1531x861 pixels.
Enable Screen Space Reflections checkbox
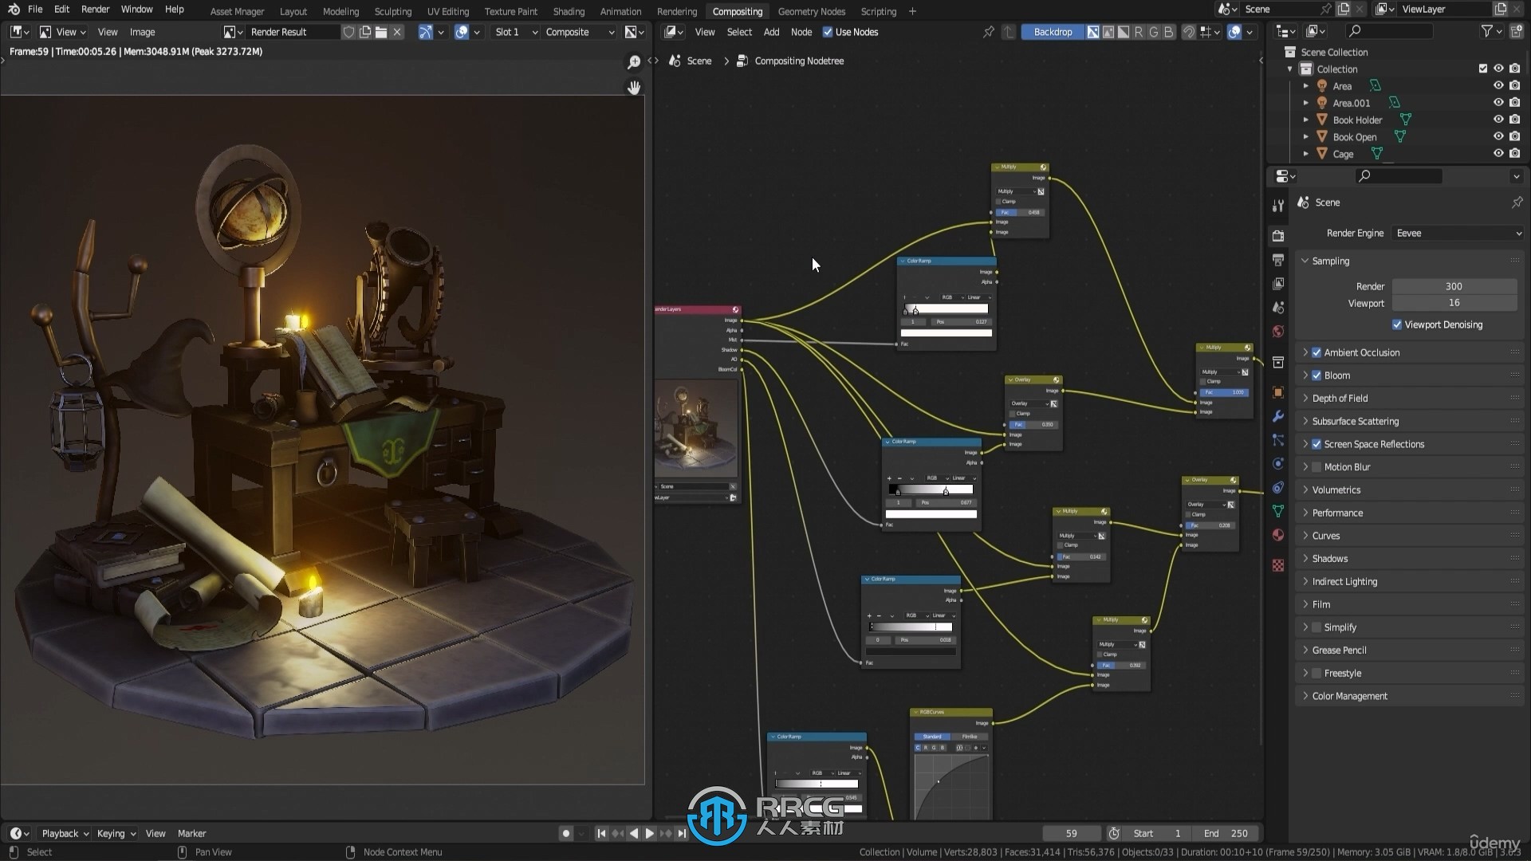[x=1317, y=442]
